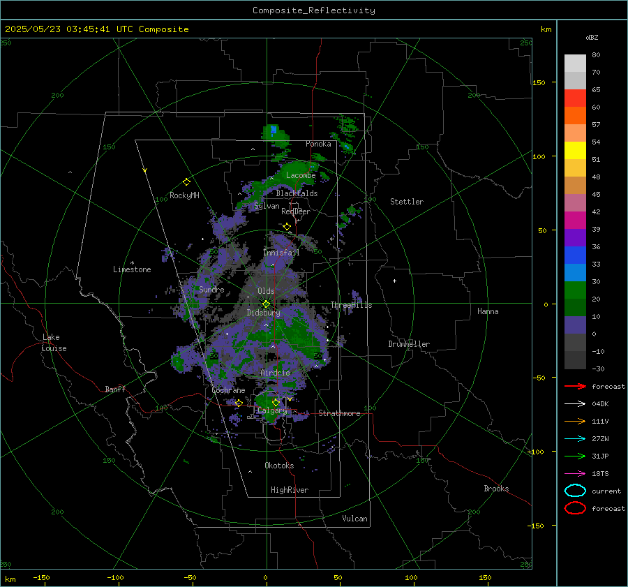The width and height of the screenshot is (628, 587).
Task: Select the cyan 27ZW arrow icon
Action: point(575,439)
